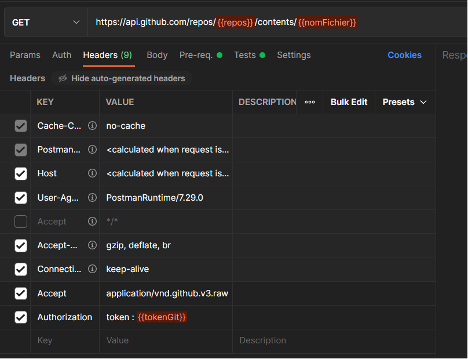Select the Headers (9) tab
468x359 pixels.
[x=108, y=55]
